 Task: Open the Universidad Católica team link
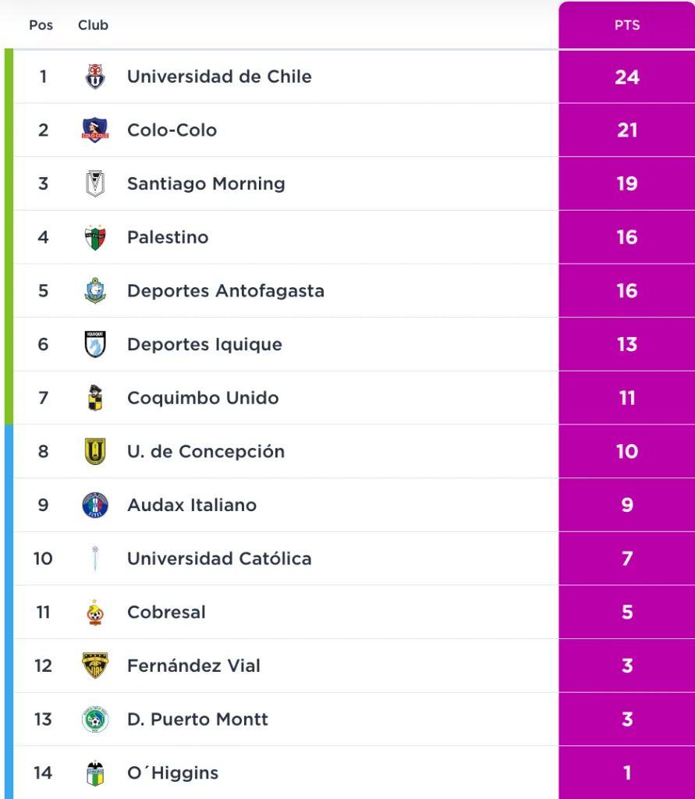219,559
